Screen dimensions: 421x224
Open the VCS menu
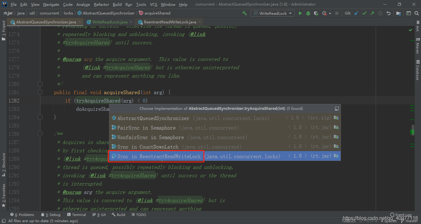tap(153, 4)
